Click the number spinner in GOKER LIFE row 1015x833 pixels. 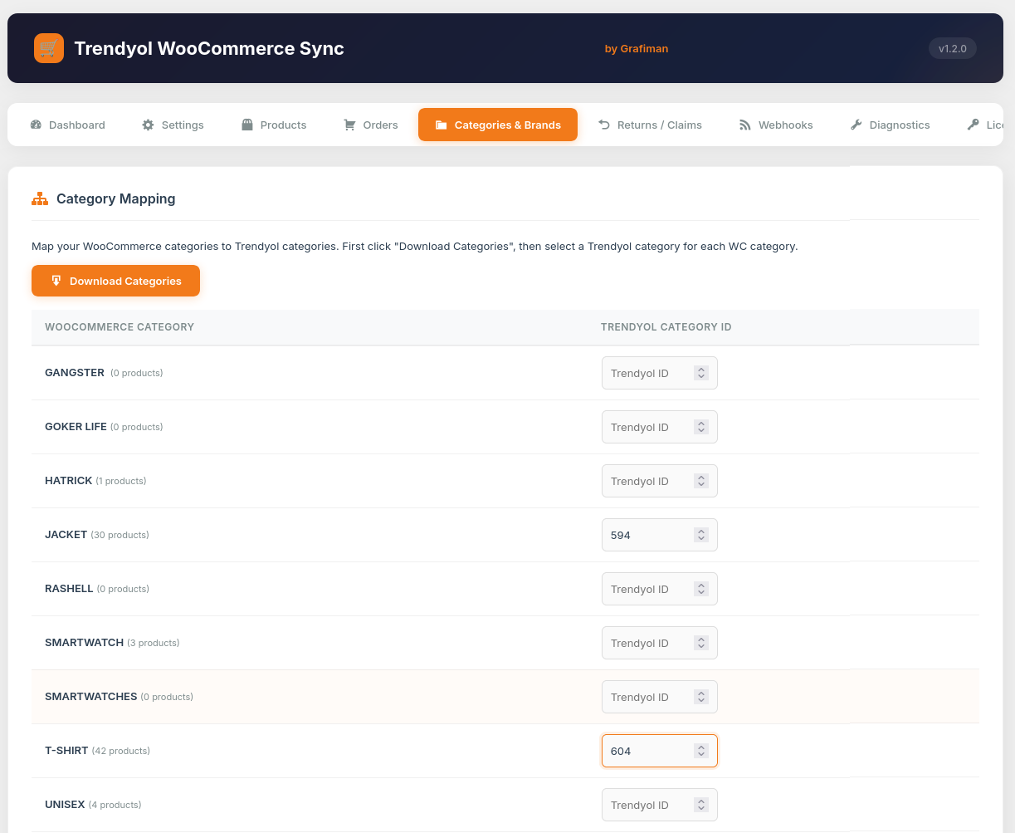pyautogui.click(x=701, y=427)
